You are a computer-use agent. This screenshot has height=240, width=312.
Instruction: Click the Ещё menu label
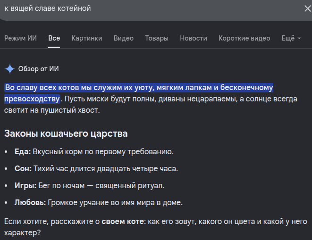[x=288, y=38]
